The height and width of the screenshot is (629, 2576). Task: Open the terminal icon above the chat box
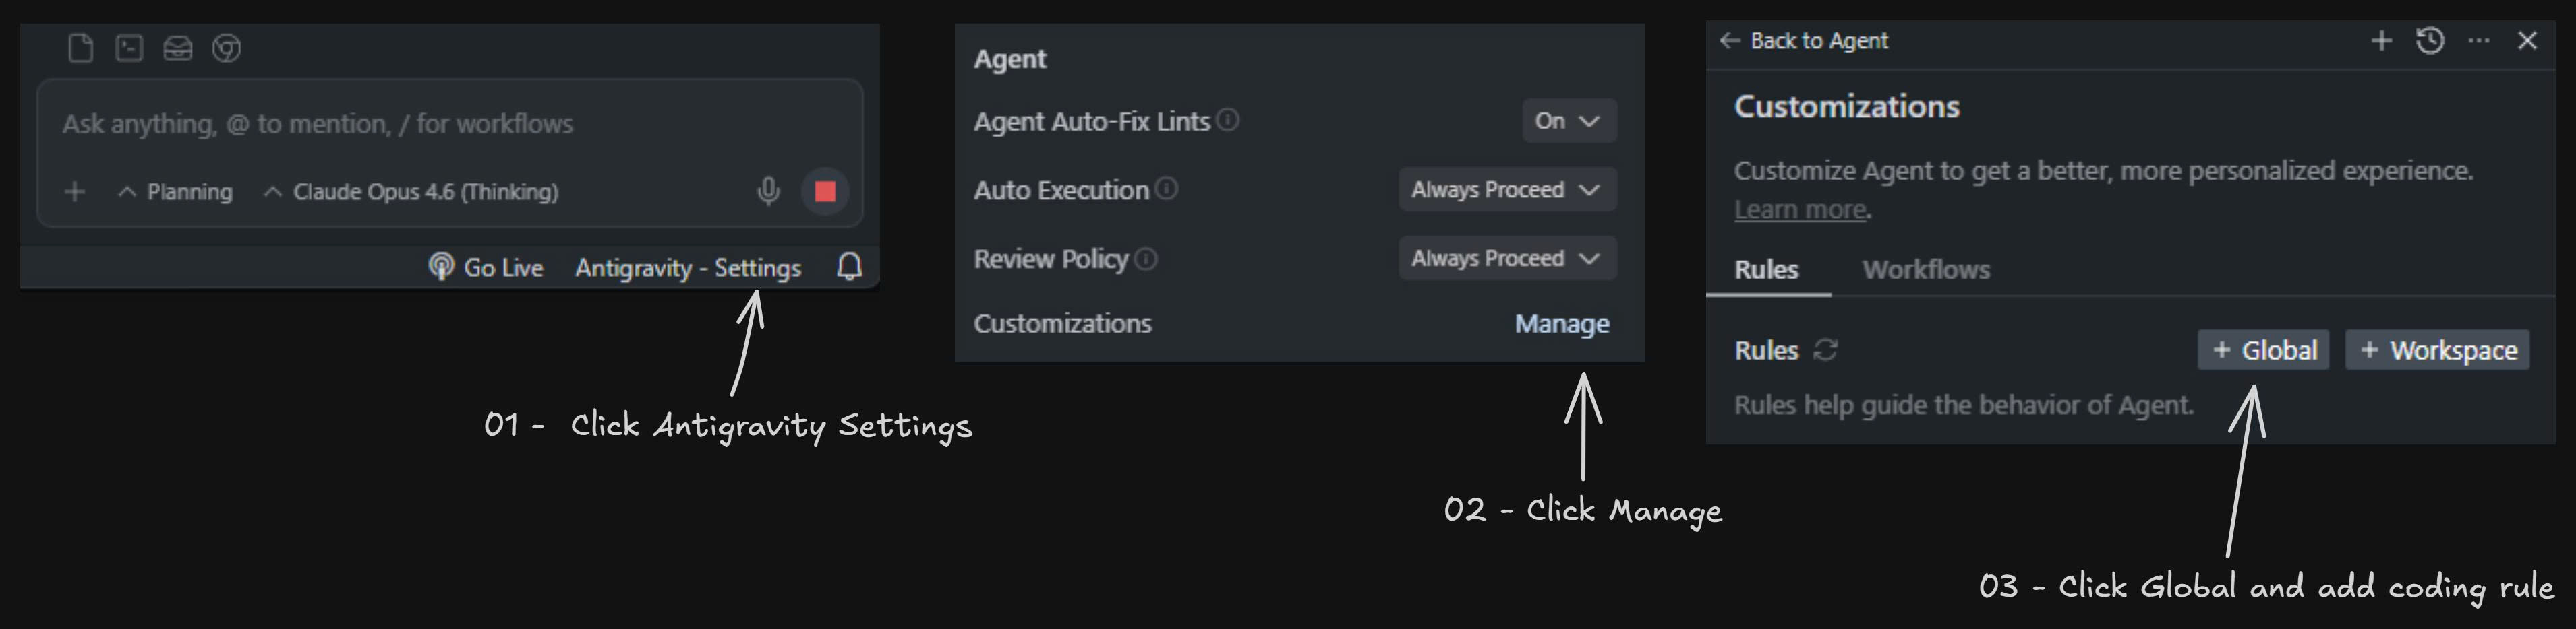(x=128, y=47)
